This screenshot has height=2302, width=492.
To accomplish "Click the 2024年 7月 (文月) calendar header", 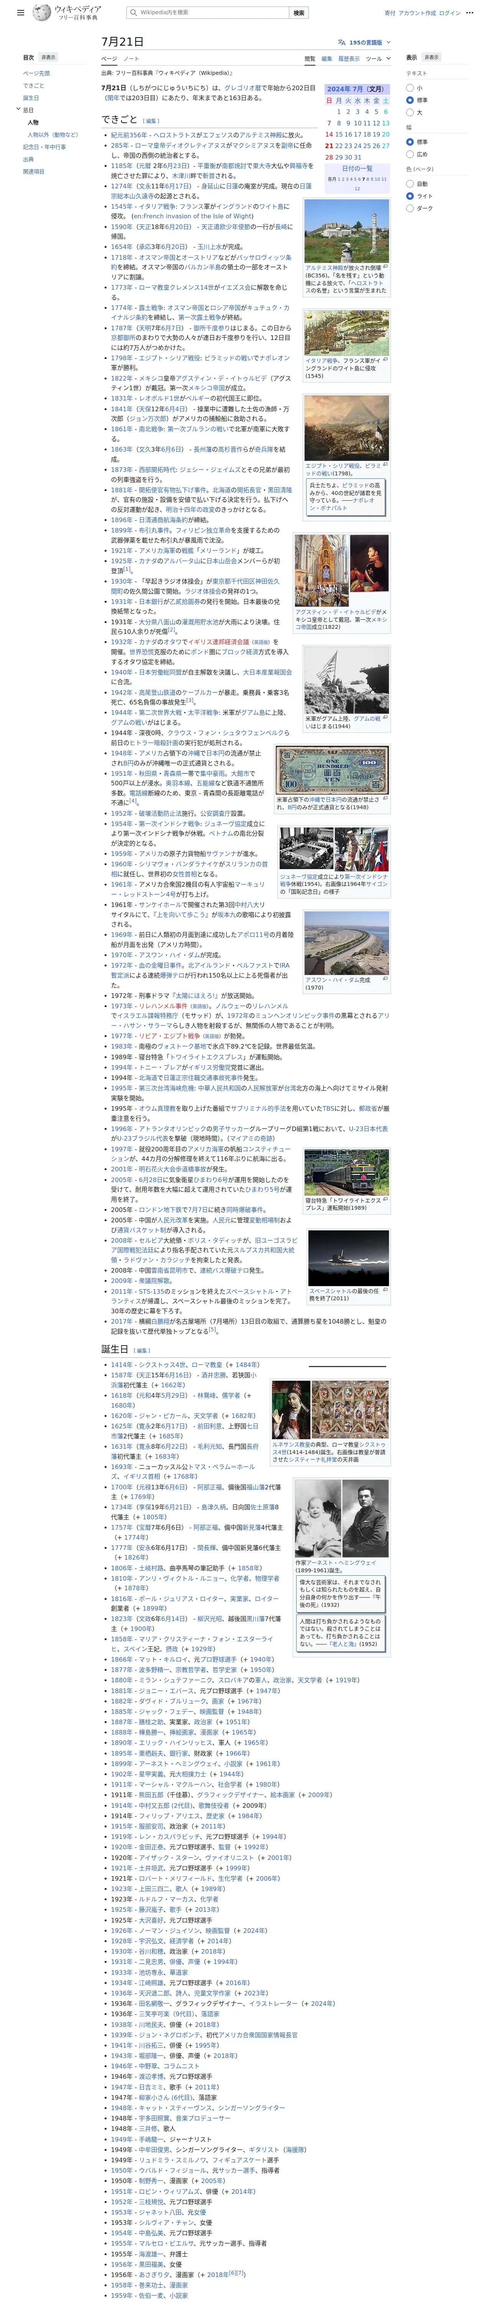I will (x=356, y=89).
